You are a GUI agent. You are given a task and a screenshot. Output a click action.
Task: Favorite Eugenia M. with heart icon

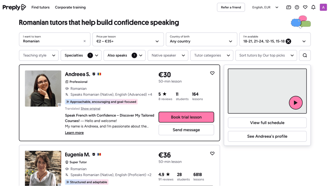(212, 154)
